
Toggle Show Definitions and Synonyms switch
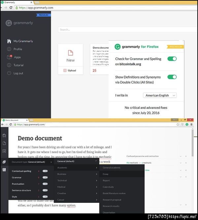point(172,77)
